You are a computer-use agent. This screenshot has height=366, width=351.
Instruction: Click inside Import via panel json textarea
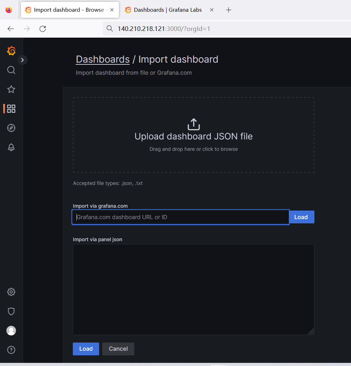[x=194, y=290]
